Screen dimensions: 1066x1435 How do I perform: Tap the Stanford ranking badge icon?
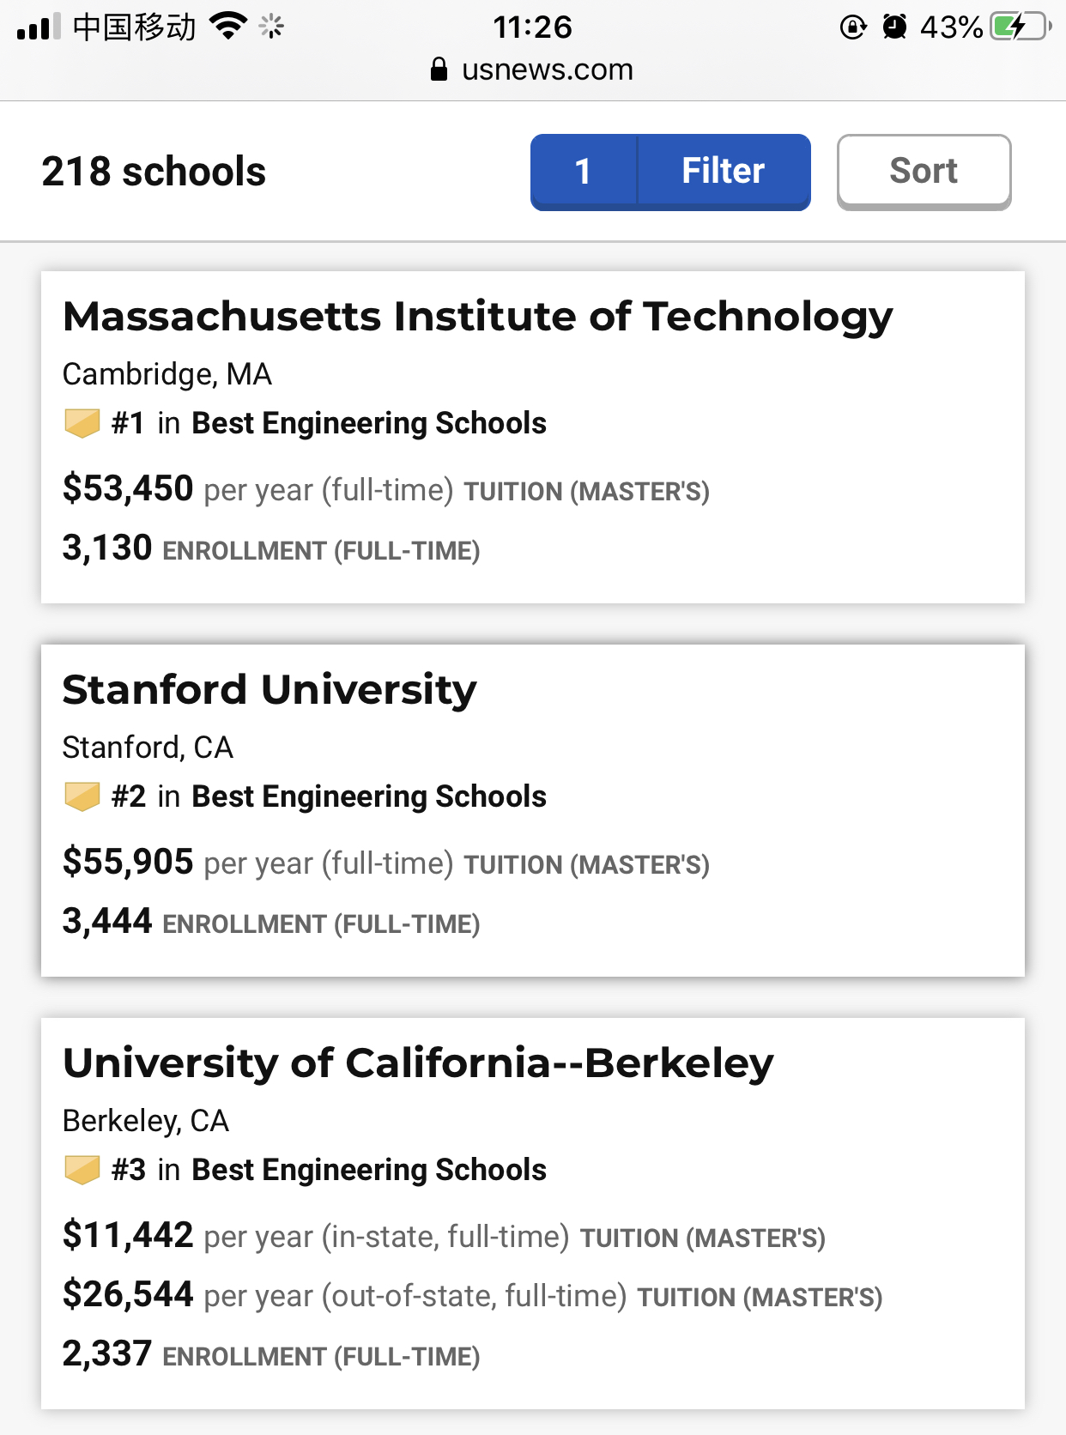click(82, 796)
